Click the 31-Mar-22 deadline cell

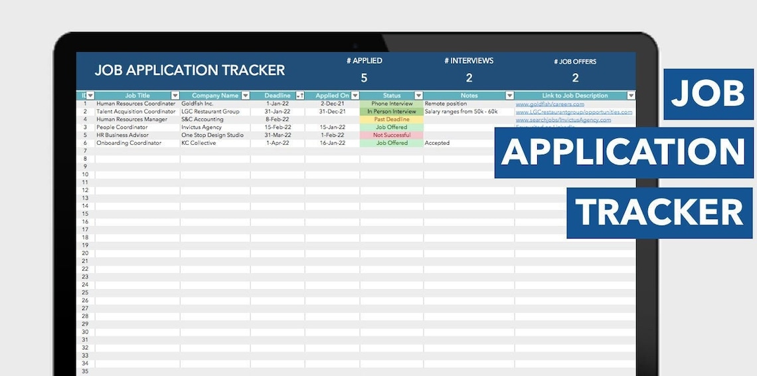278,136
